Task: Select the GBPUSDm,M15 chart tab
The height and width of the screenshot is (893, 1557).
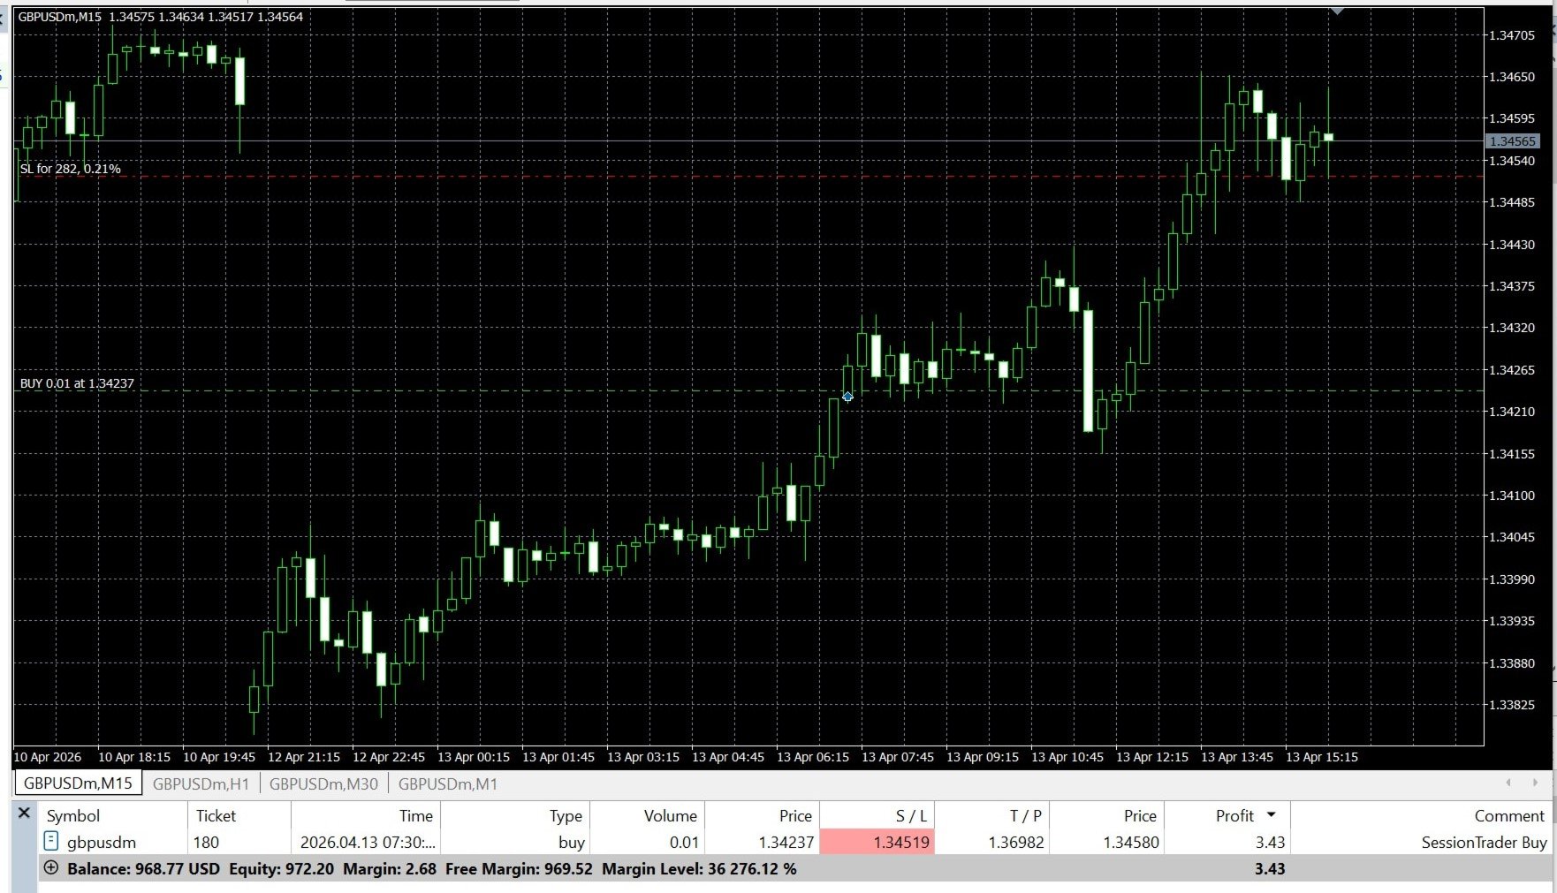Action: click(x=78, y=783)
